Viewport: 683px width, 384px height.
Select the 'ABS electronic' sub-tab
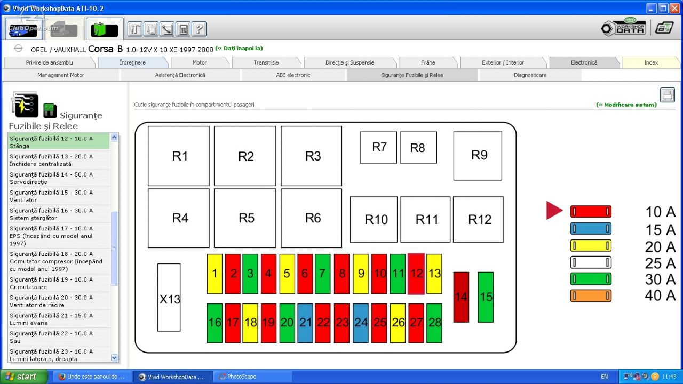click(293, 75)
